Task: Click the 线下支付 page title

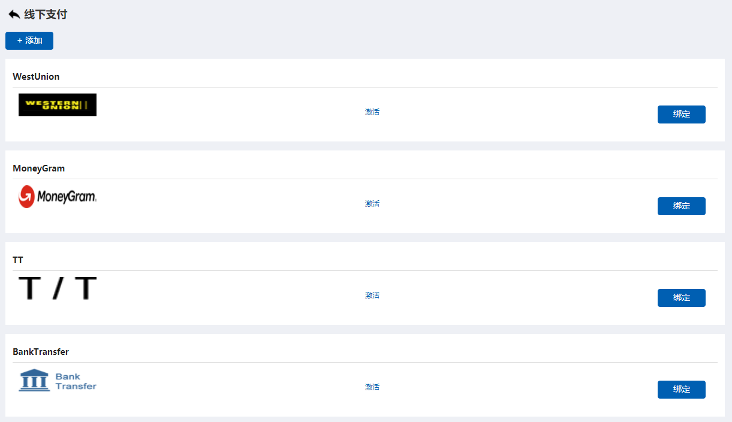Action: 46,14
